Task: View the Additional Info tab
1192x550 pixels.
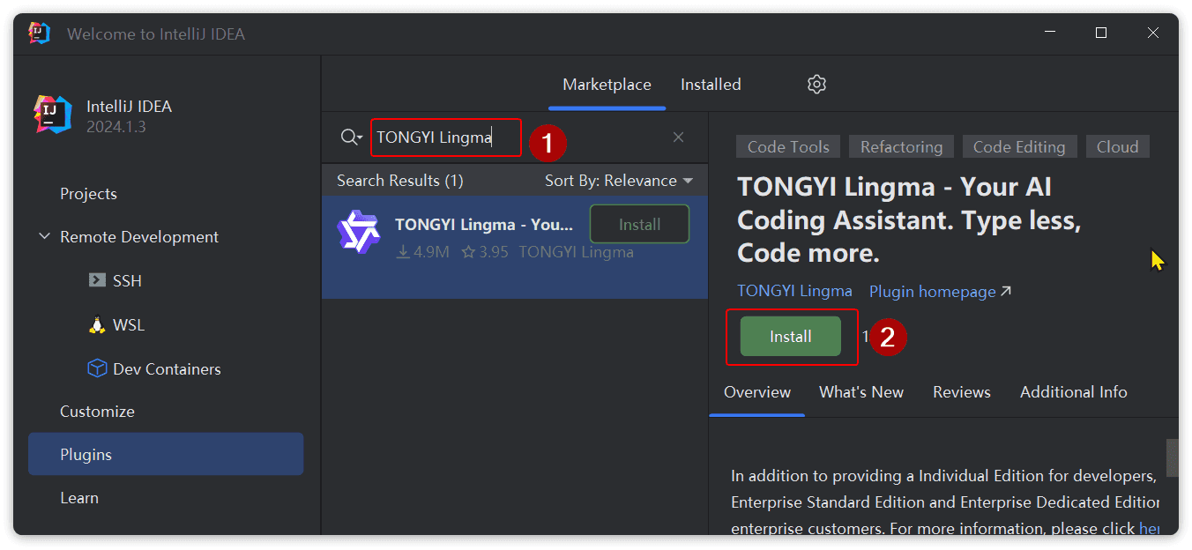Action: pos(1074,392)
